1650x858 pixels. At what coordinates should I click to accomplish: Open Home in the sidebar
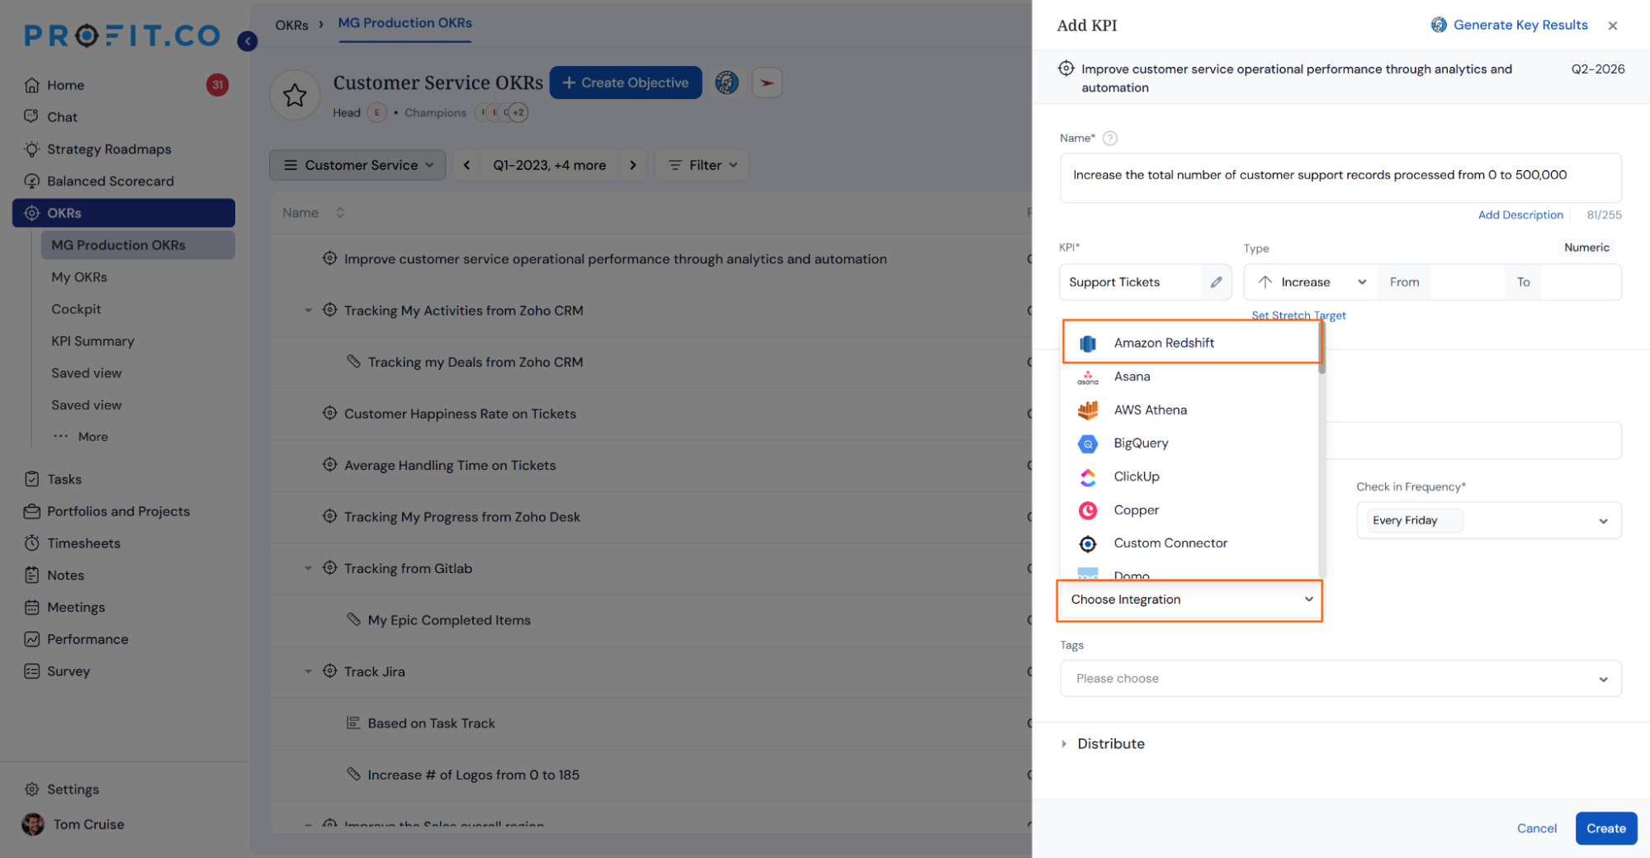[x=66, y=85]
